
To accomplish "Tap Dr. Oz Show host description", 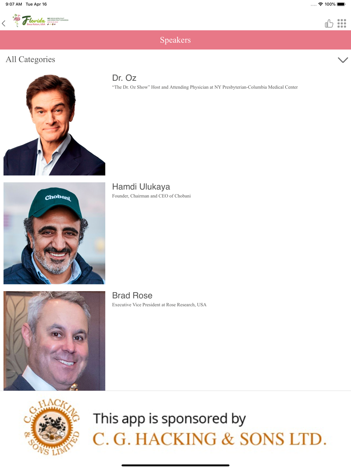I will 205,87.
